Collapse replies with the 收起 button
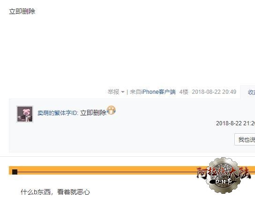This screenshot has height=206, width=255. (251, 92)
